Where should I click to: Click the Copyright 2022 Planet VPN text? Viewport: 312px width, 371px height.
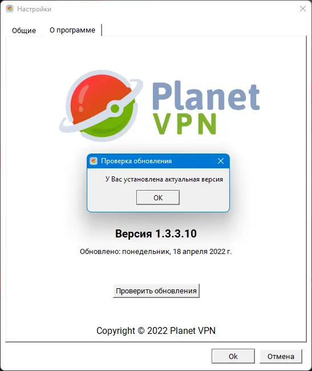[156, 330]
